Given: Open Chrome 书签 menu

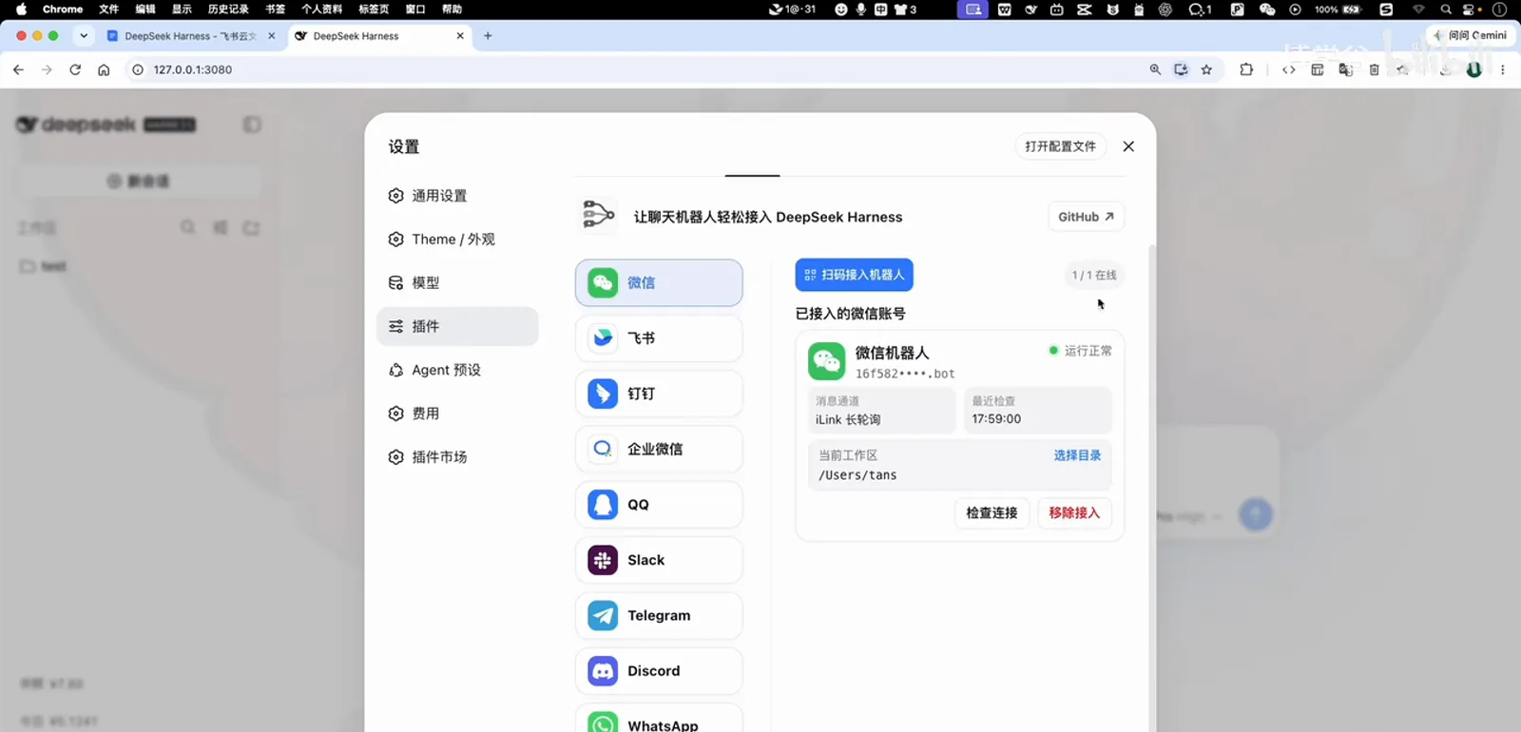Looking at the screenshot, I should (x=275, y=10).
